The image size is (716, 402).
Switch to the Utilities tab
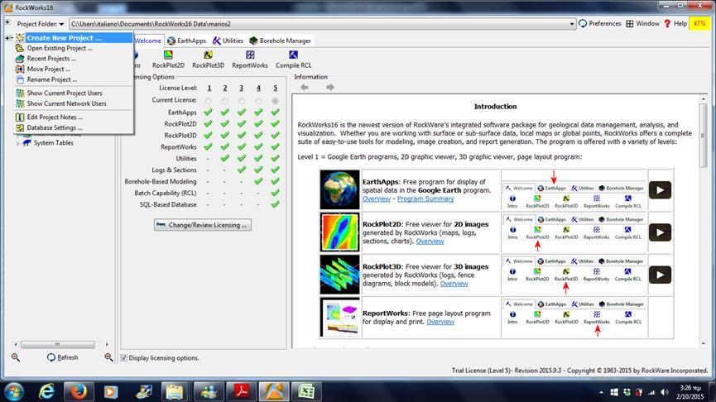[228, 41]
